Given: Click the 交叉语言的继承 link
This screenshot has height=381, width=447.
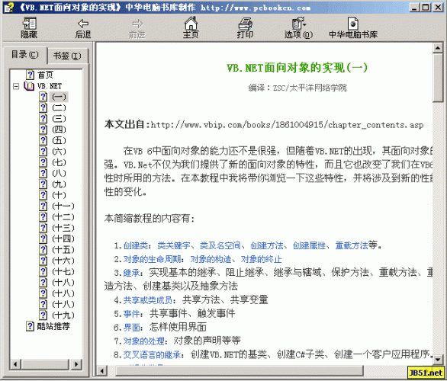Looking at the screenshot, I should click(152, 355).
